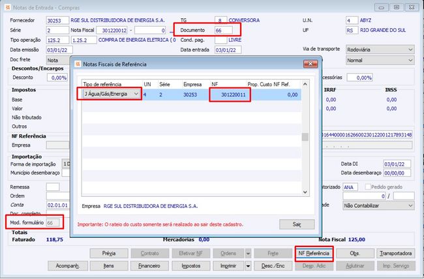Click the Imprimir button
Screen dimensions: 424x279
click(x=228, y=266)
